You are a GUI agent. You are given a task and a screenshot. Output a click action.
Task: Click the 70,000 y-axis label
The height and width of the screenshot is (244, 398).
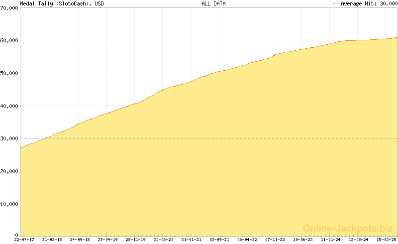click(x=9, y=7)
